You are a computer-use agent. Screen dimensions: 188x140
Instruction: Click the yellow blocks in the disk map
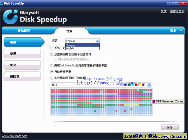point(131,105)
